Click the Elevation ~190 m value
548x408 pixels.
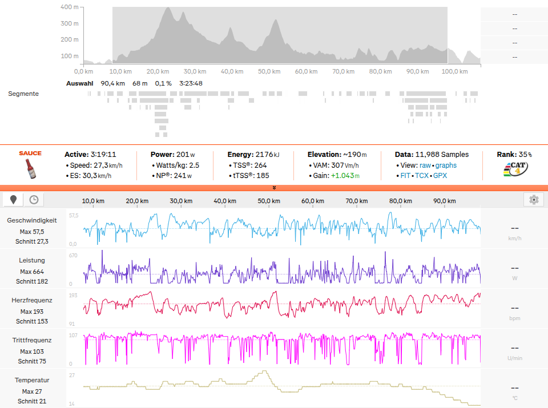(354, 155)
